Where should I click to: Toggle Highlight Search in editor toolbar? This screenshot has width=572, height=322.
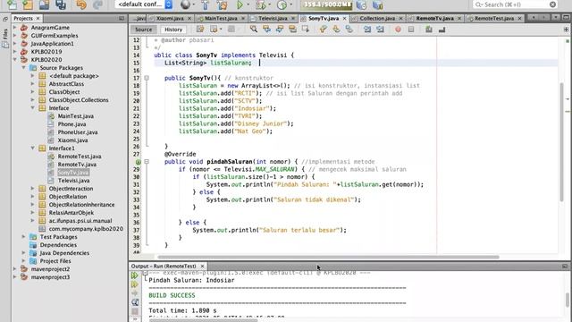point(292,30)
